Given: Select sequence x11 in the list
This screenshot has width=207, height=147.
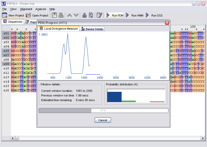Looking at the screenshot, I should tap(6, 73).
